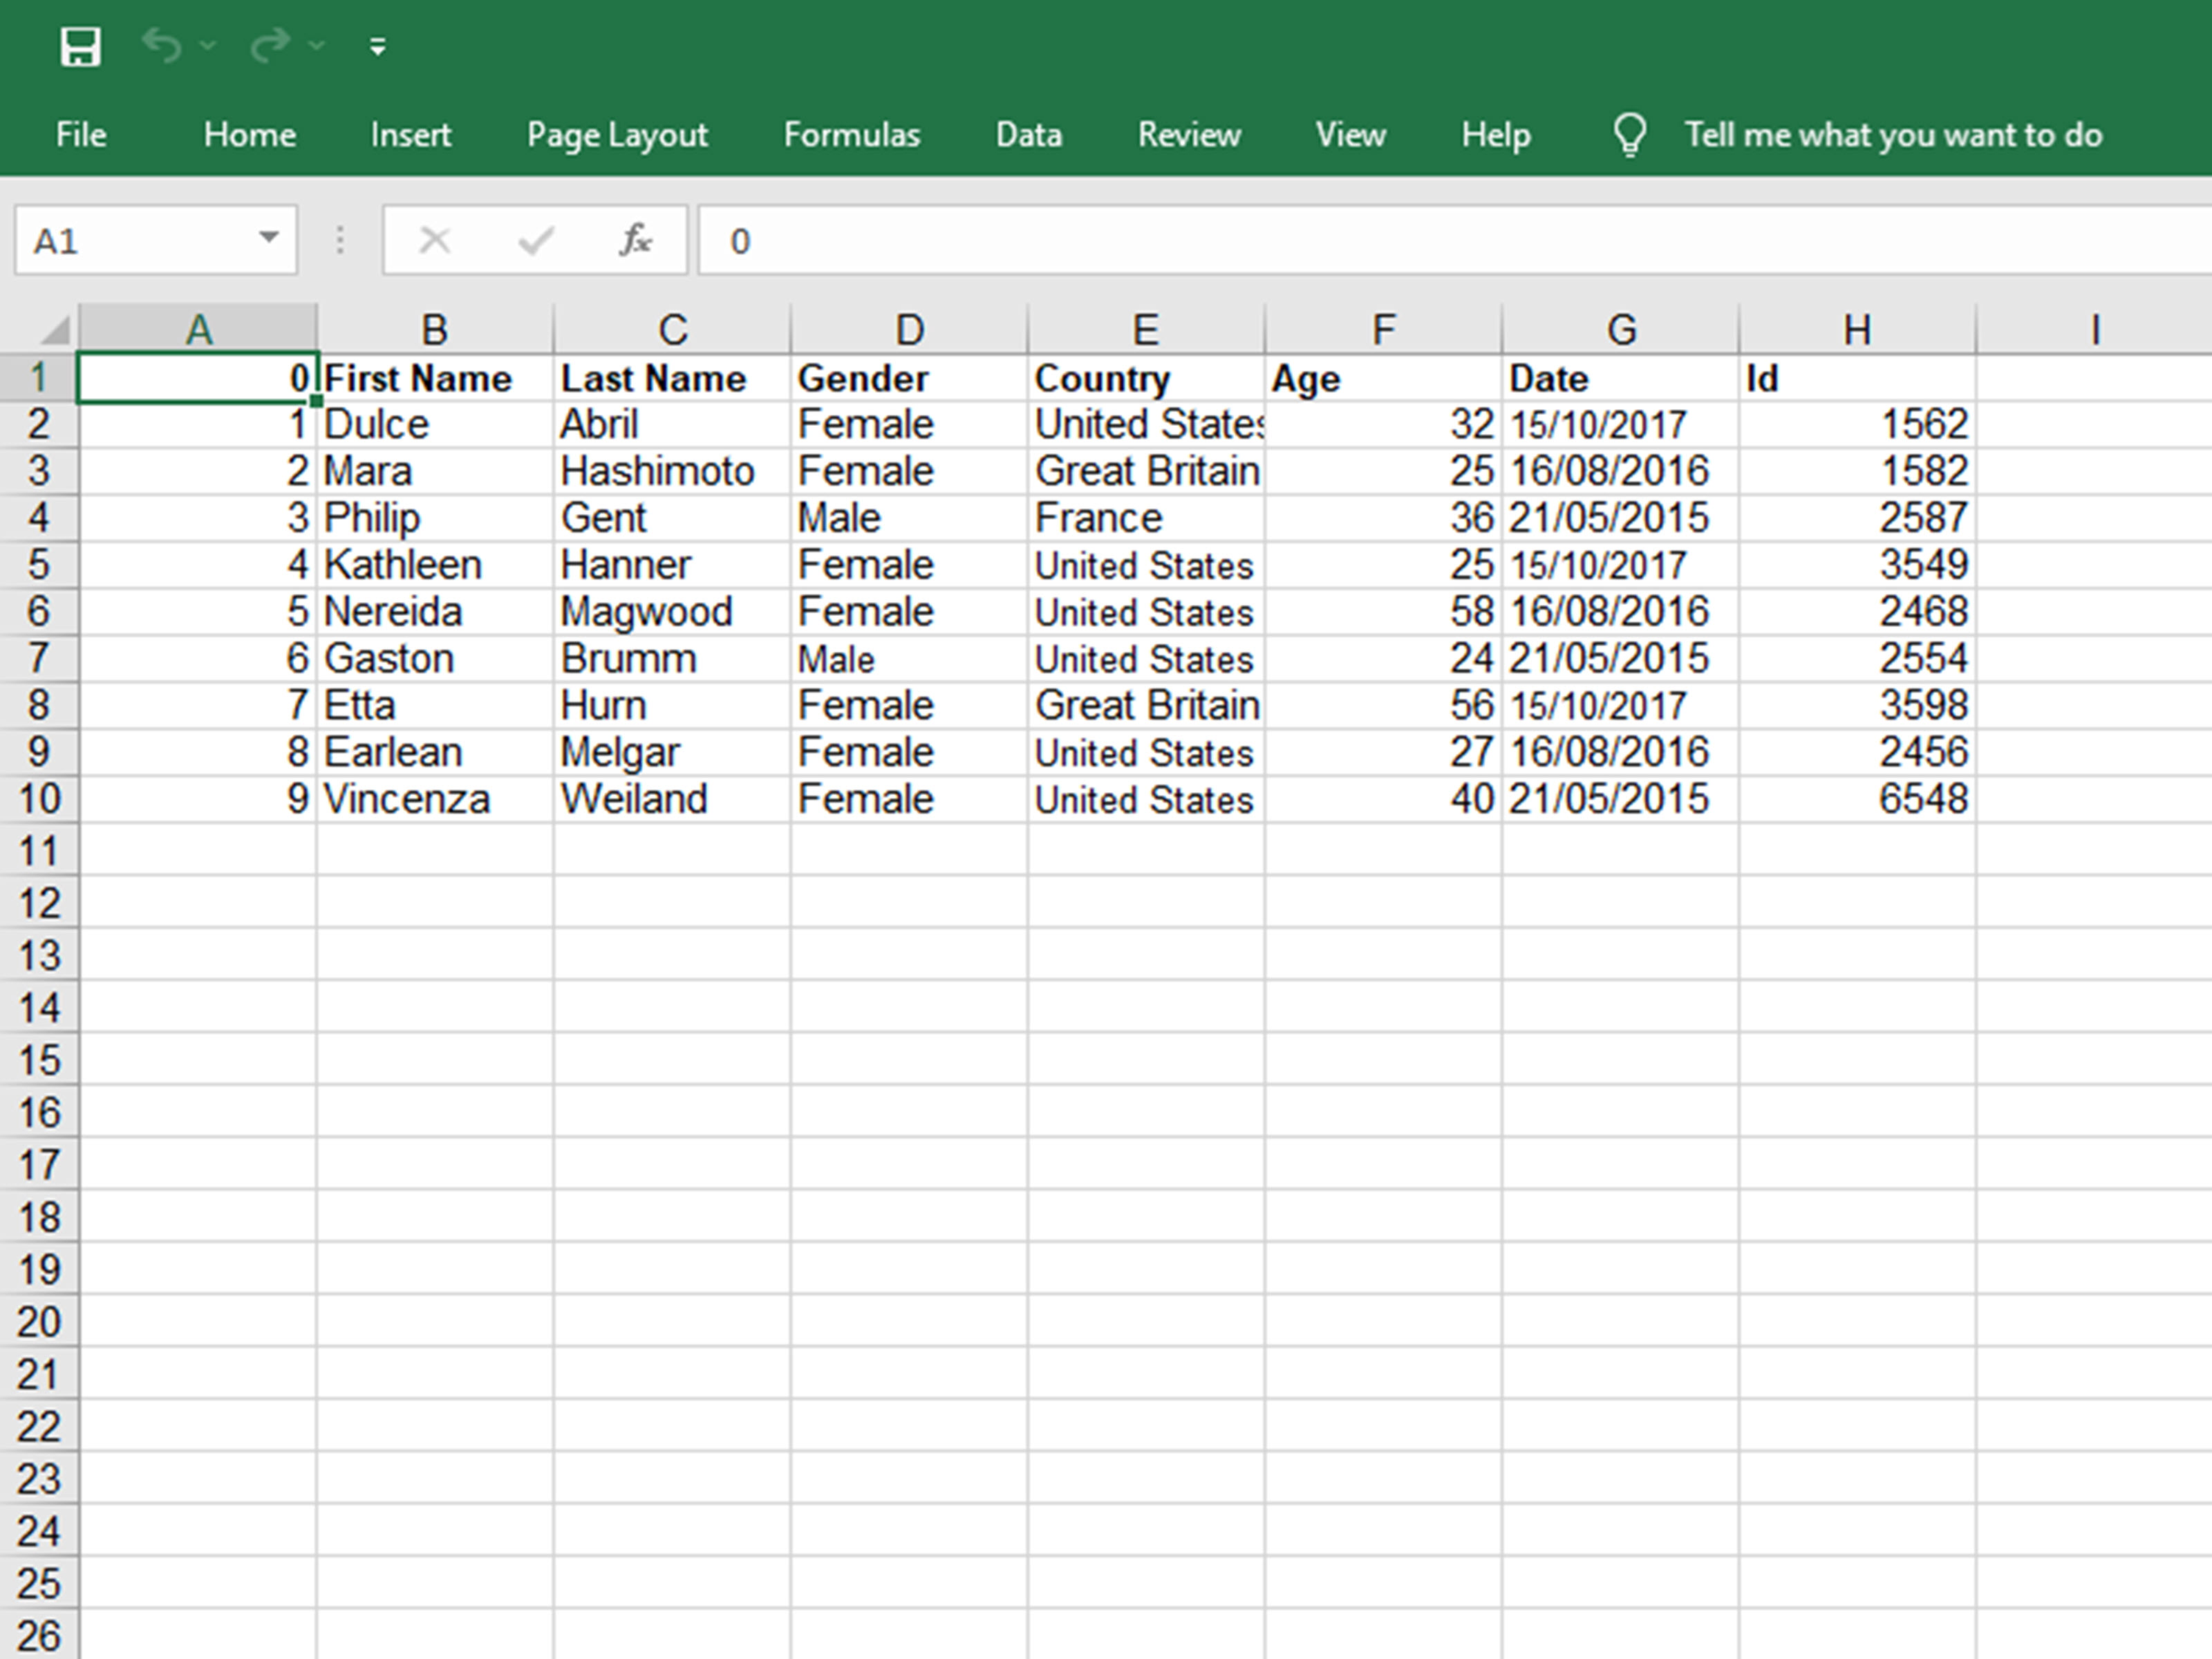Click the Insert Function fx icon

click(636, 240)
